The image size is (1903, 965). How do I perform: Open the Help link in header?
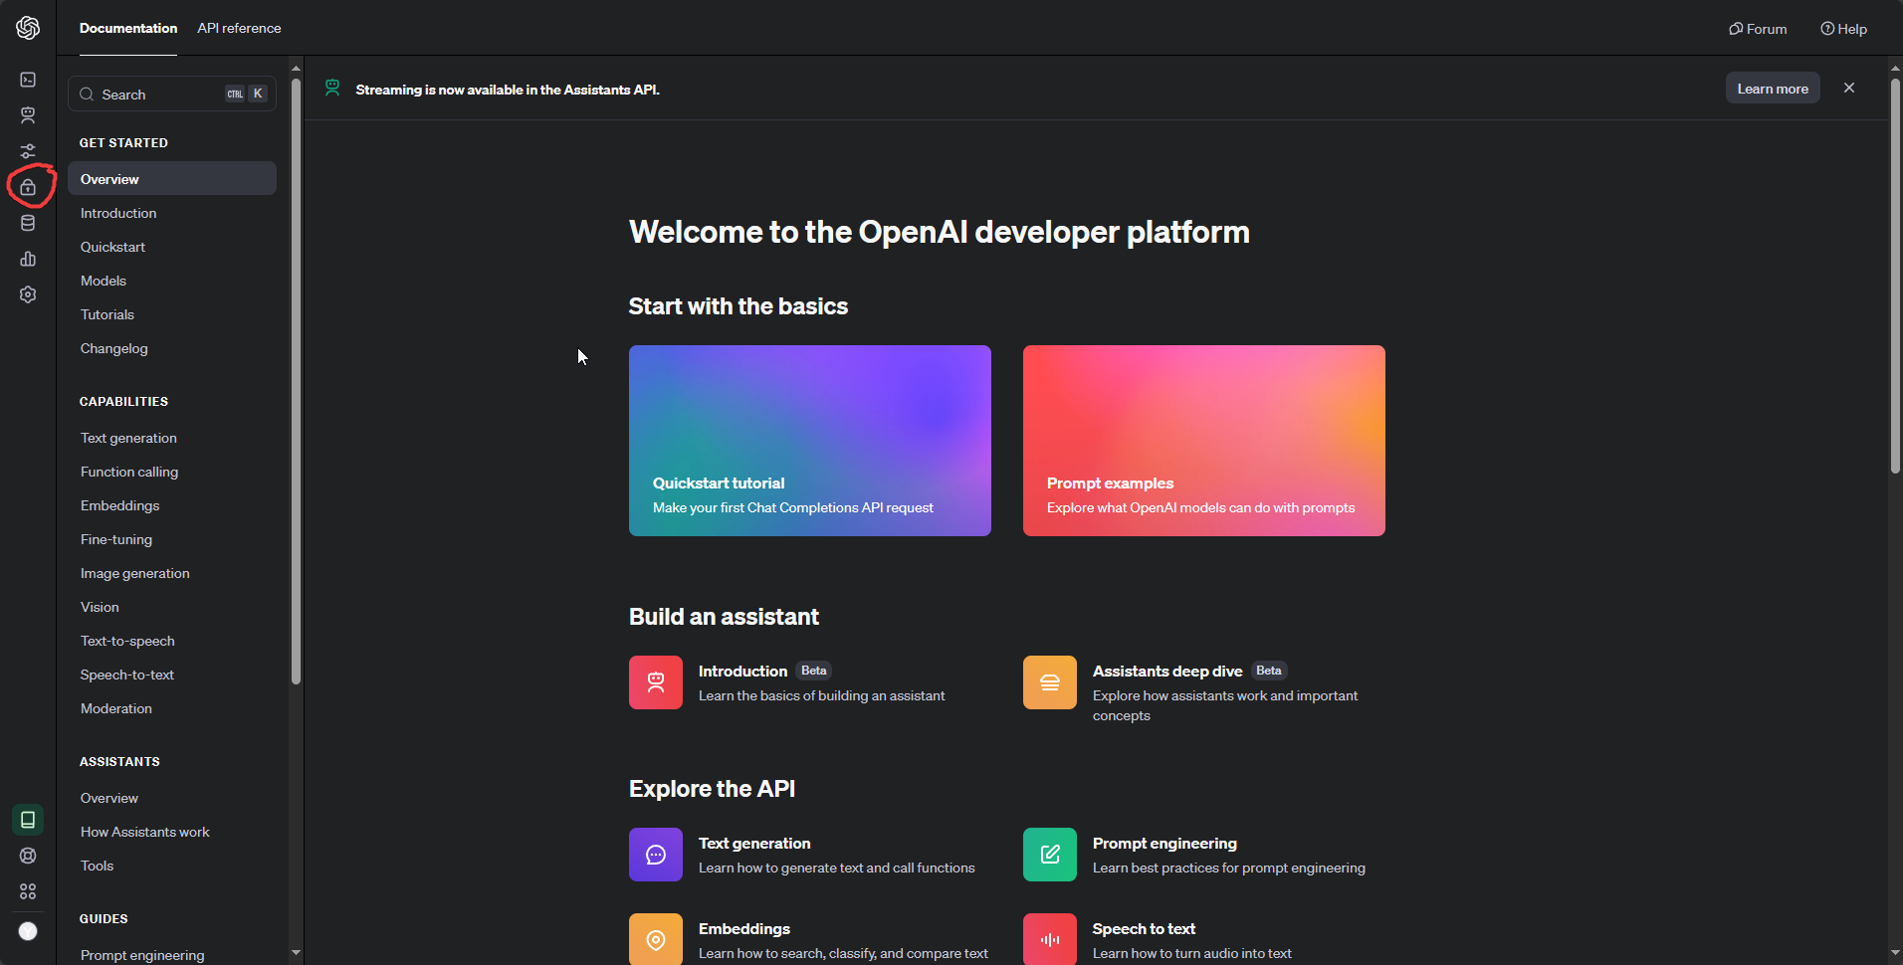[1844, 29]
